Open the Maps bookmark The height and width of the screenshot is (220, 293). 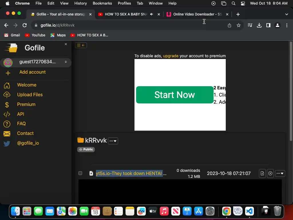[x=58, y=35]
